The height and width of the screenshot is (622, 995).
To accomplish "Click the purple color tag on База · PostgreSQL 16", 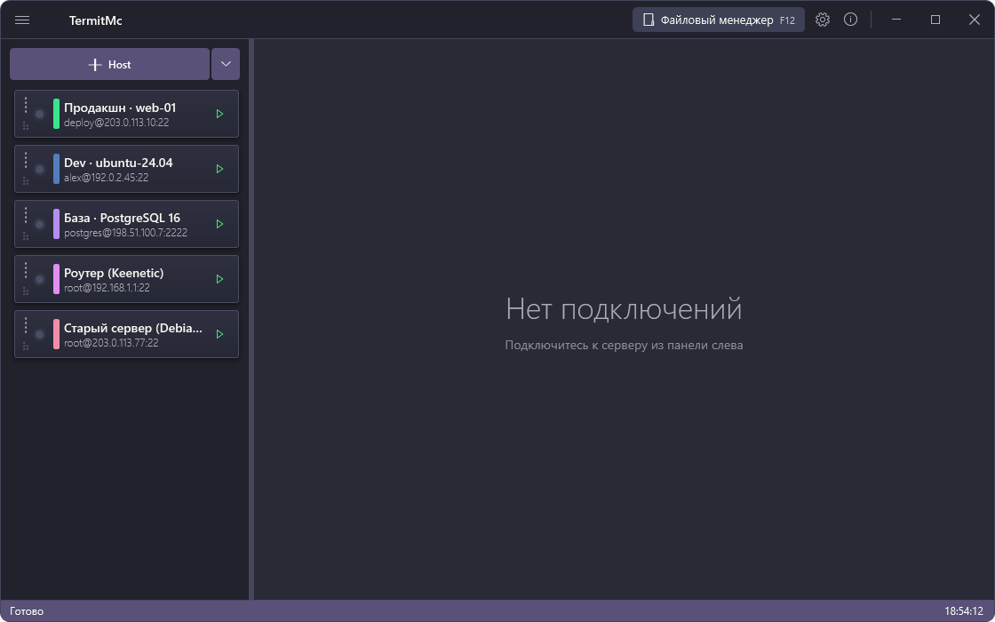I will [57, 224].
